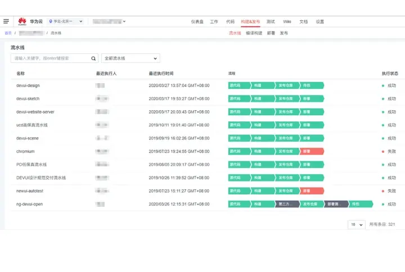Open the PD低保真流水线 pipeline

[x=31, y=165]
